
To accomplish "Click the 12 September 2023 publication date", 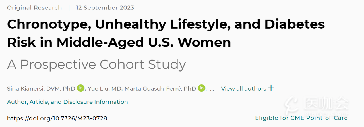I will [105, 8].
